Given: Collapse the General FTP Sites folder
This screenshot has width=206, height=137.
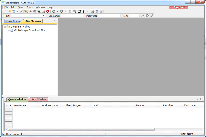Looking at the screenshot, I should pyautogui.click(x=5, y=27).
